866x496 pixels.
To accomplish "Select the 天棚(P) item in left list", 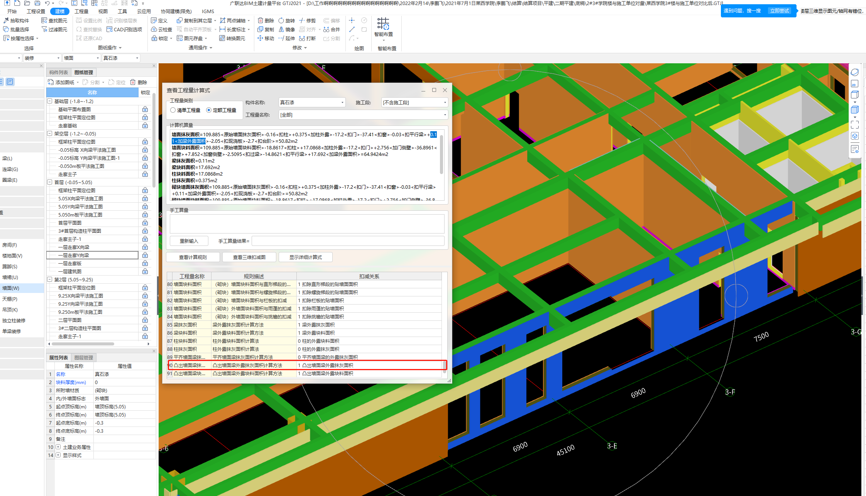I will click(22, 299).
